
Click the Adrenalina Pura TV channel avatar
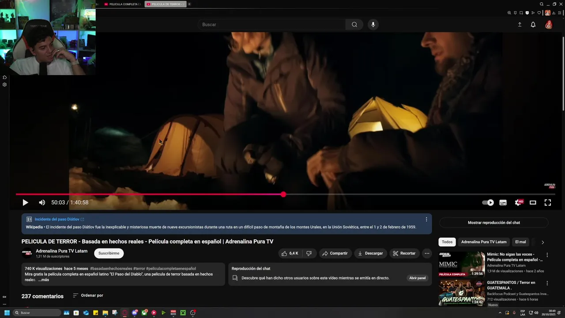(x=27, y=254)
